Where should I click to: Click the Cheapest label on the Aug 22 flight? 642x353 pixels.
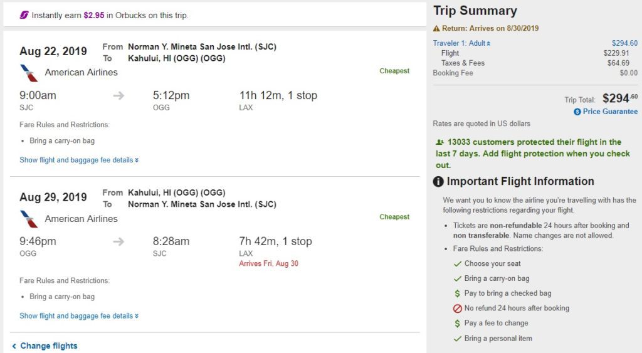click(394, 71)
